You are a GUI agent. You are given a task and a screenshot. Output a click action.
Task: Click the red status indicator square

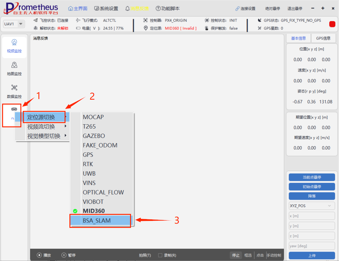click(x=332, y=24)
